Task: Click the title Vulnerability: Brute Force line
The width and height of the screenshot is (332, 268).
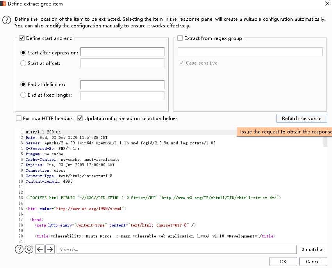Action: 155,236
